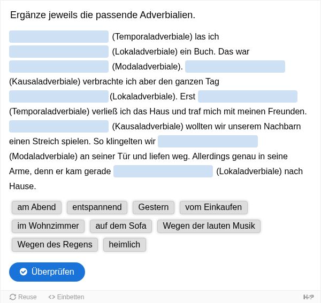
Task: Click blank before 'Lokaladverbiale ein Buch'
Action: pyautogui.click(x=59, y=51)
